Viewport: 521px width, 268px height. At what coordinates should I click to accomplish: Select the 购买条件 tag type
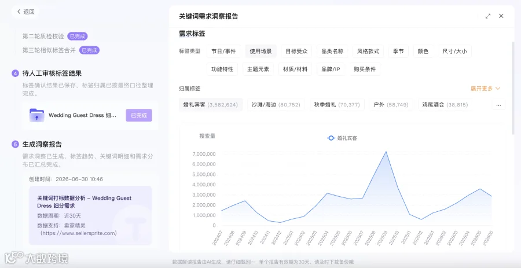click(x=365, y=69)
